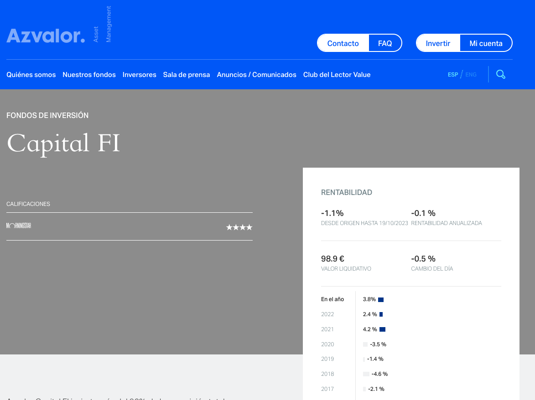Image resolution: width=535 pixels, height=400 pixels.
Task: Open Sala de prensa
Action: click(x=186, y=75)
